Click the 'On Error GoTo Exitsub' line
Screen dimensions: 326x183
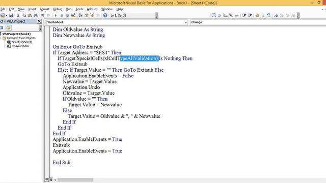coord(77,47)
